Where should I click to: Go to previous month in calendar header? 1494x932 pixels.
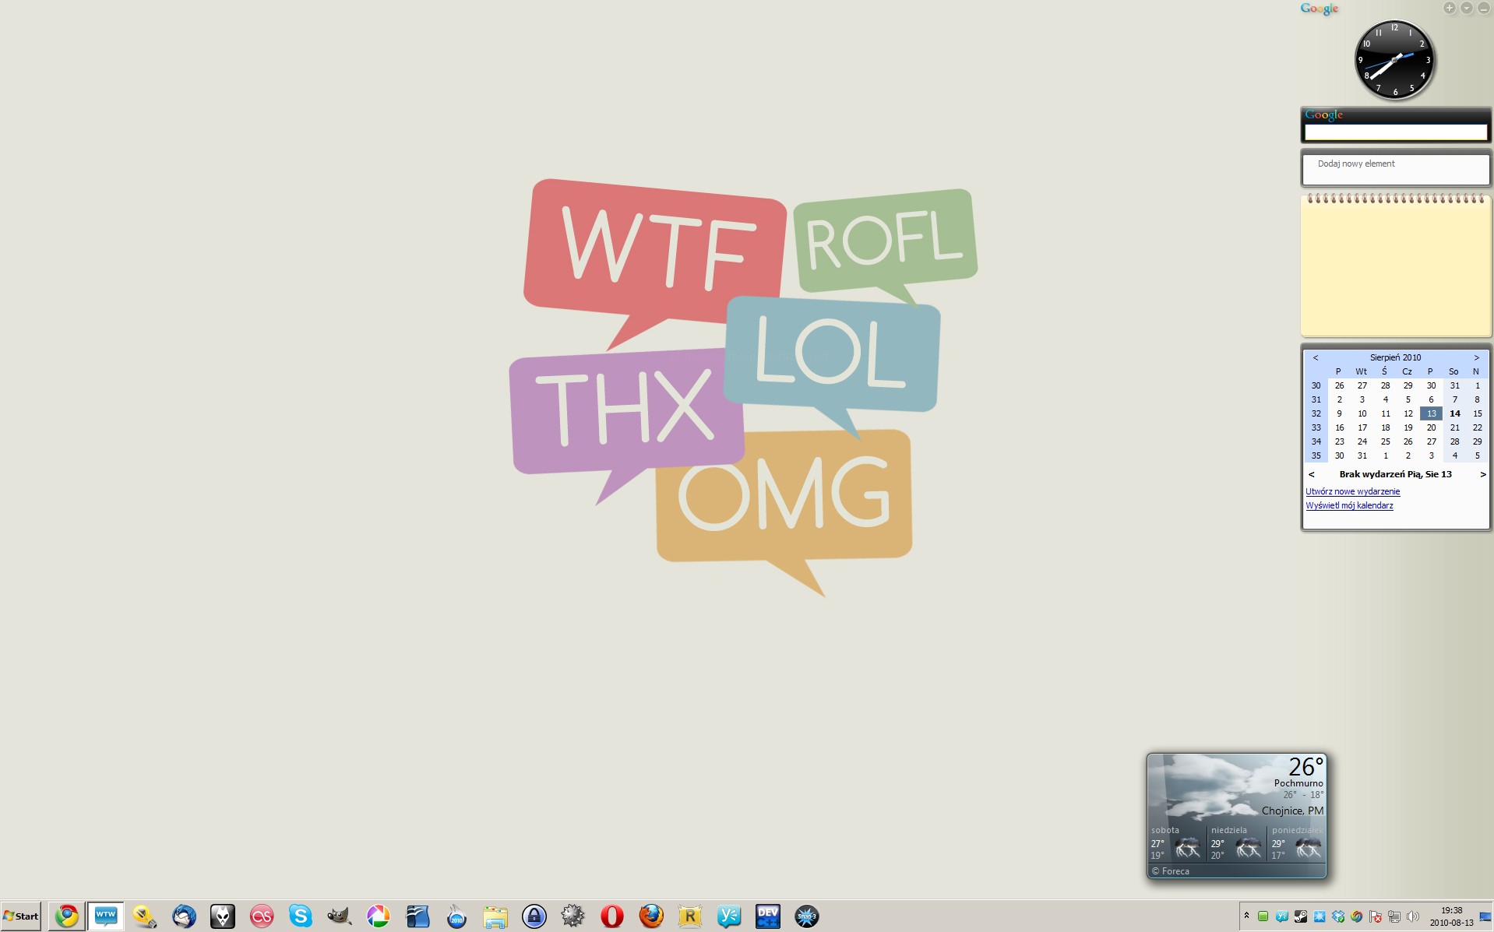click(1316, 357)
